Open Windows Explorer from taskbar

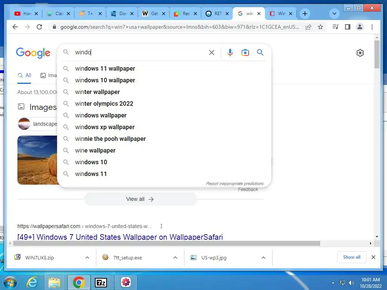[x=54, y=282]
